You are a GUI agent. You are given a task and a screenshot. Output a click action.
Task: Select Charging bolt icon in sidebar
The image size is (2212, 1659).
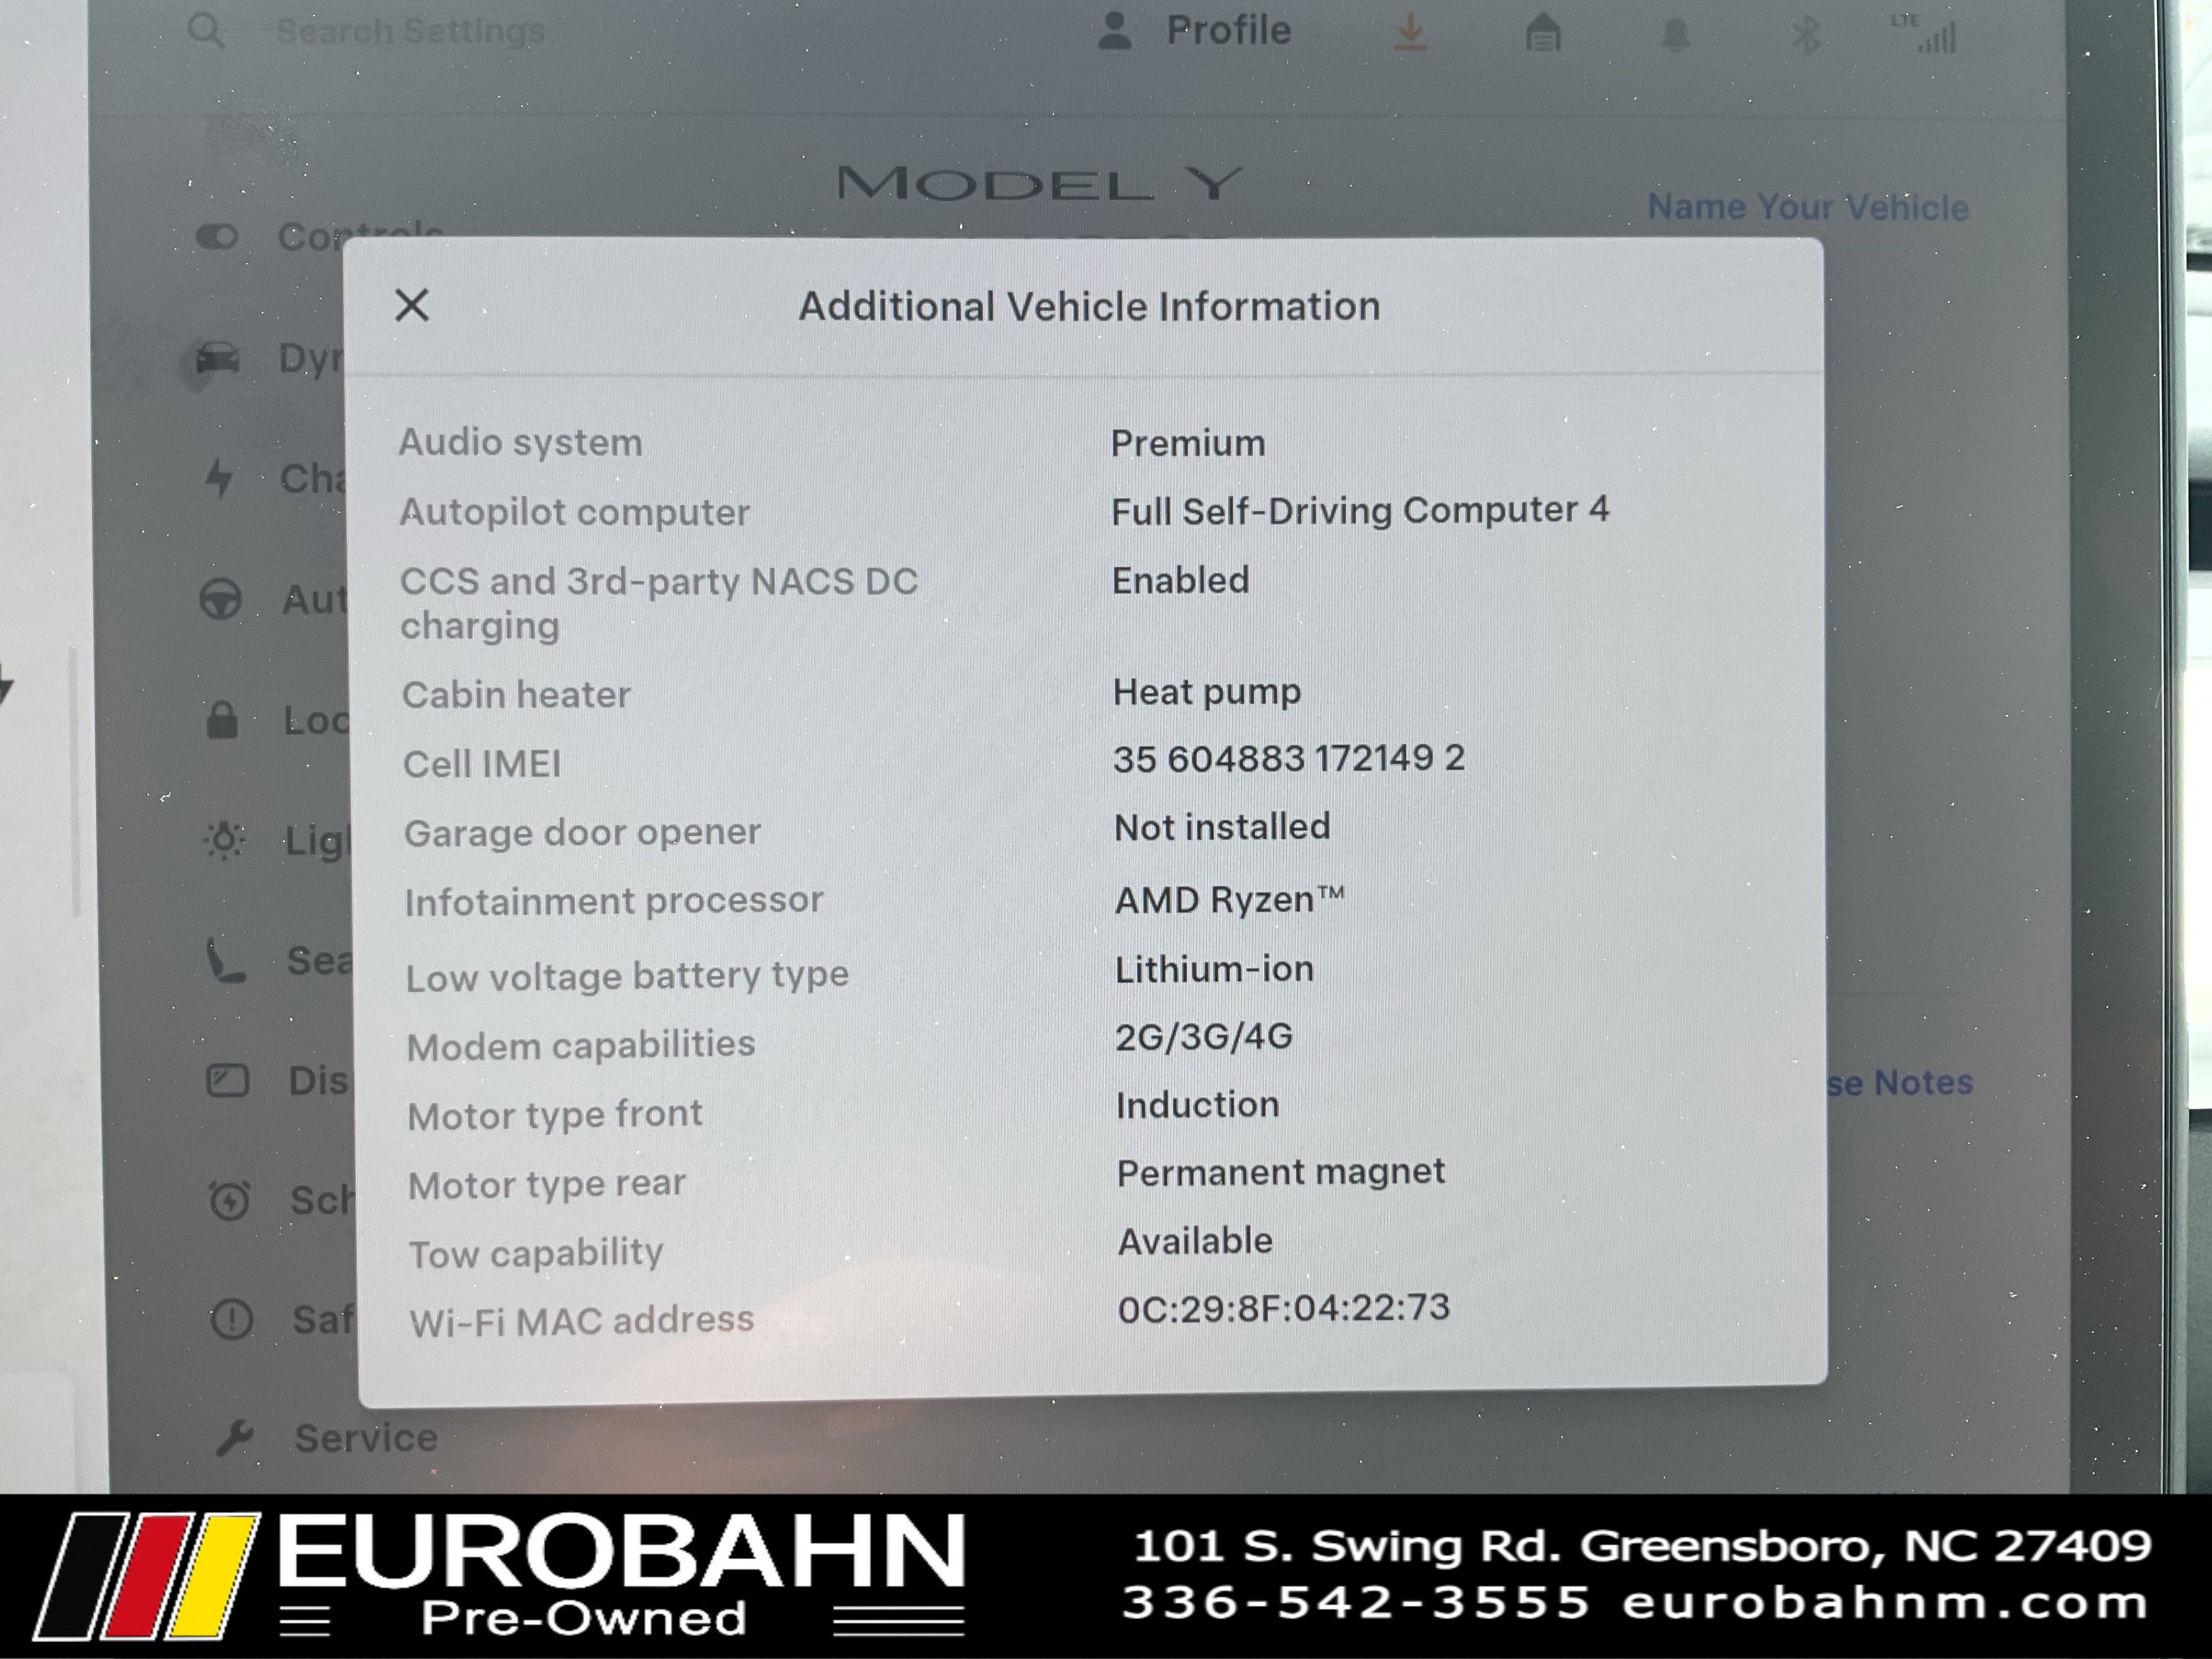coord(219,478)
